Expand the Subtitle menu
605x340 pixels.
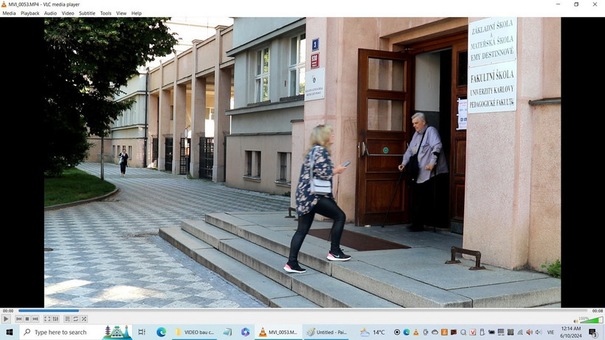(87, 13)
